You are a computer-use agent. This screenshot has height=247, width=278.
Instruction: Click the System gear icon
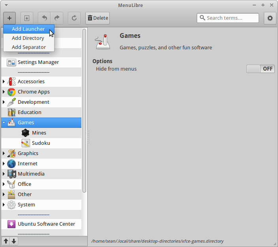pyautogui.click(x=11, y=205)
